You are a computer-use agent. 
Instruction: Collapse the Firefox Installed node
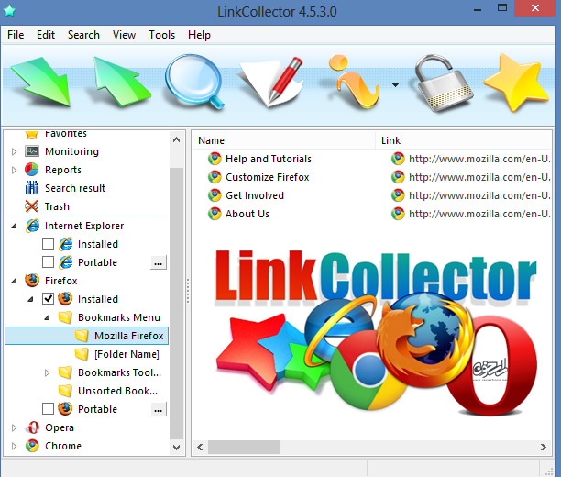point(30,299)
